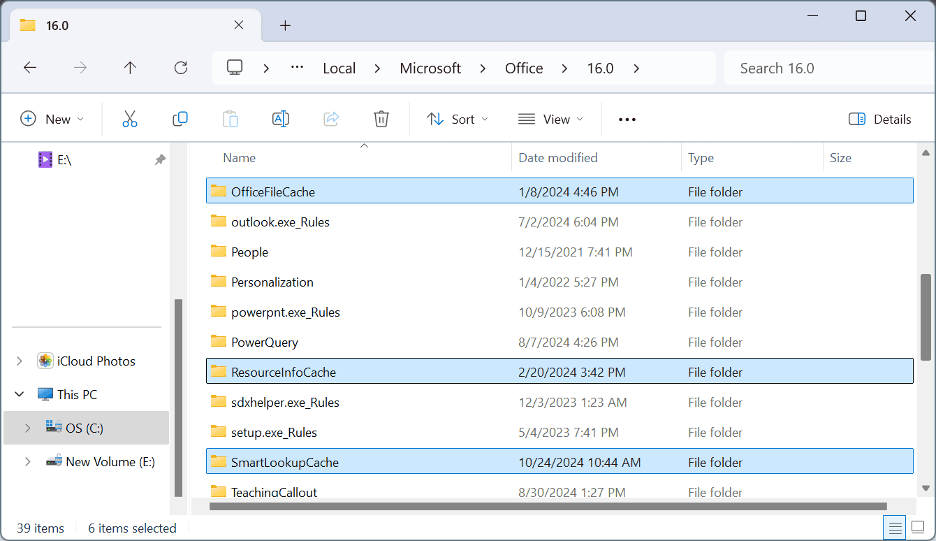Viewport: 936px width, 541px height.
Task: Select the setup.exe_Rules folder
Action: coord(560,432)
